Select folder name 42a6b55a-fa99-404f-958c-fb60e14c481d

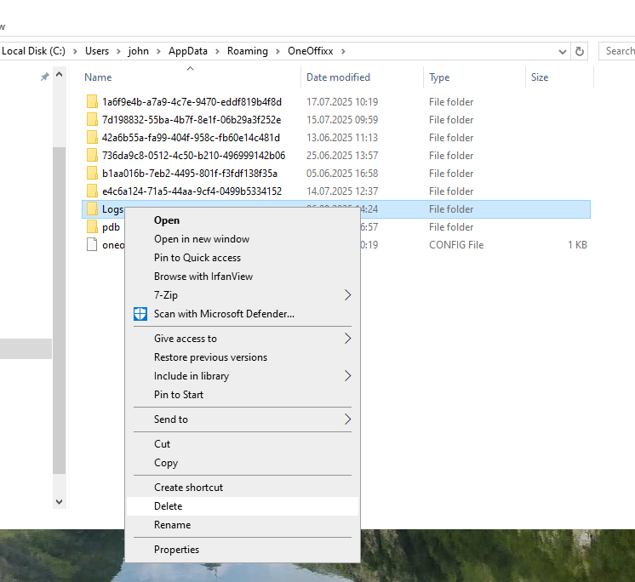click(191, 137)
